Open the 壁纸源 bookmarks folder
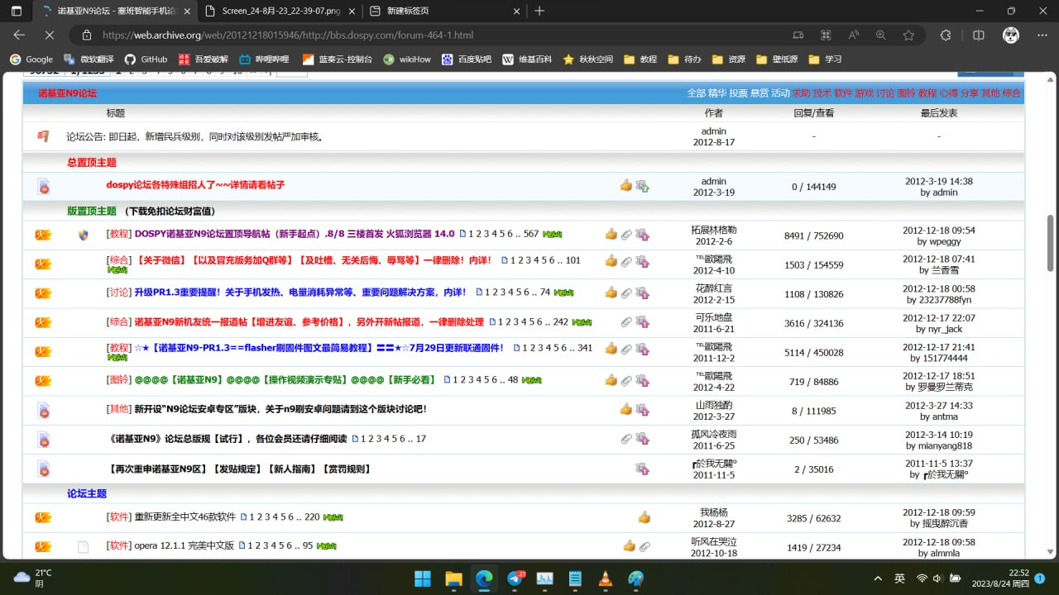 click(x=777, y=59)
